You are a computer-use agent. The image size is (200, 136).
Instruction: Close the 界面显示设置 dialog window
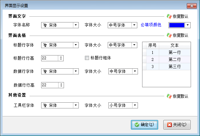coord(191,5)
